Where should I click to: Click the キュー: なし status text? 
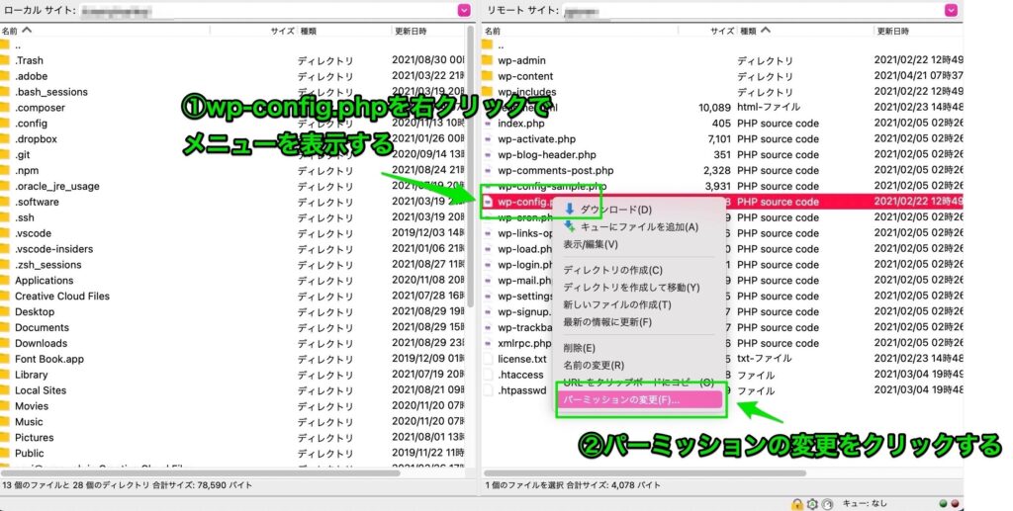point(864,504)
